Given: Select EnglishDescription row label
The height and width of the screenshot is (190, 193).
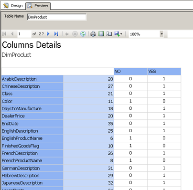Looking at the screenshot, I should pos(32,131).
